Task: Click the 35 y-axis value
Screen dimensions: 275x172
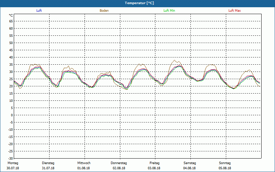Action: 11,65
